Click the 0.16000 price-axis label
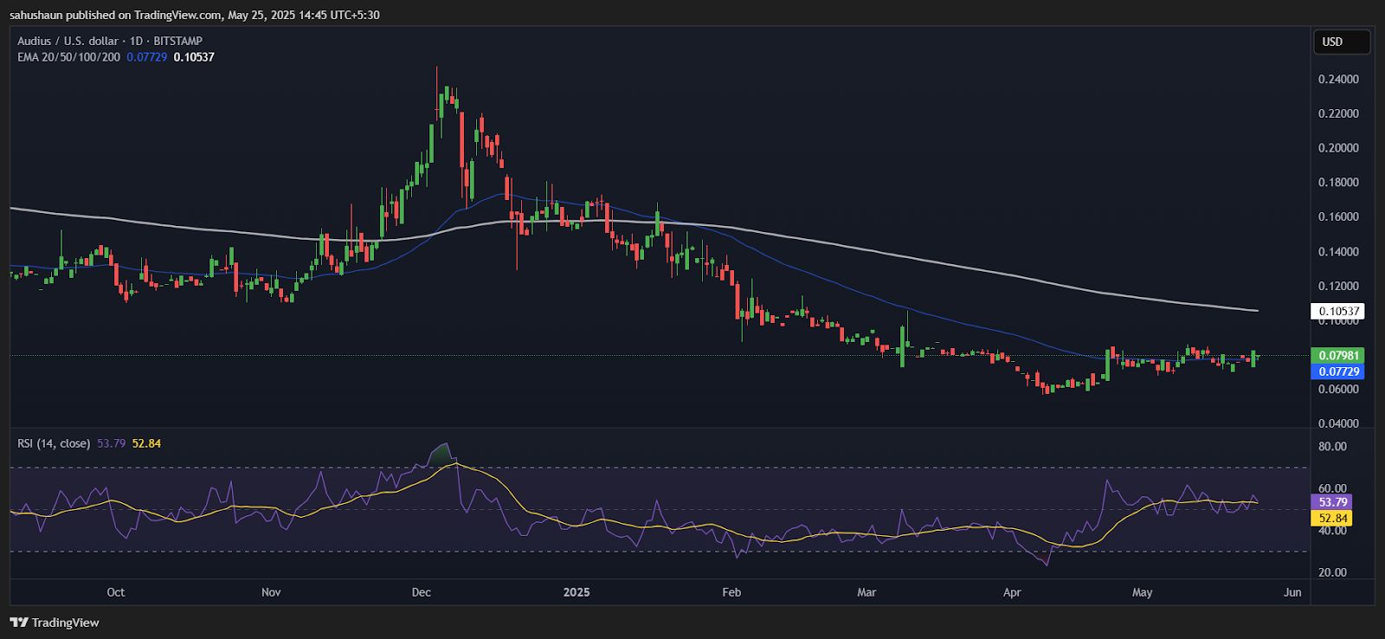The image size is (1385, 639). click(1338, 217)
